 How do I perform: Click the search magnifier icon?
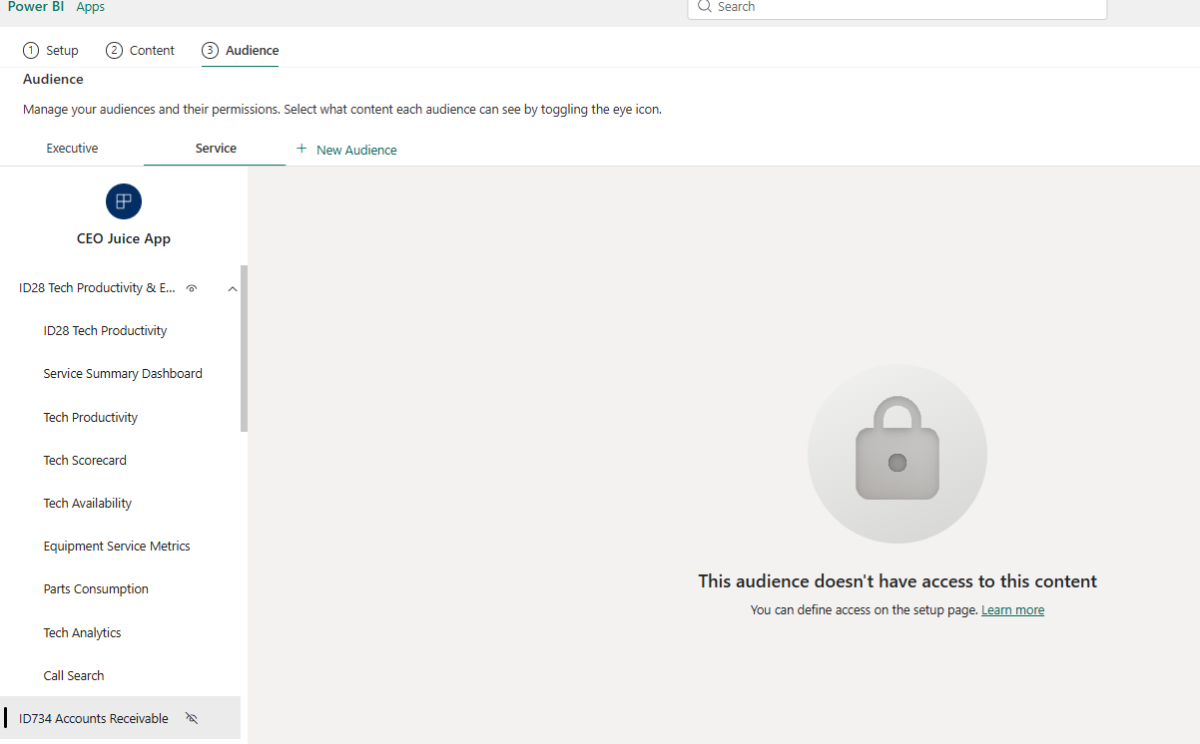705,7
